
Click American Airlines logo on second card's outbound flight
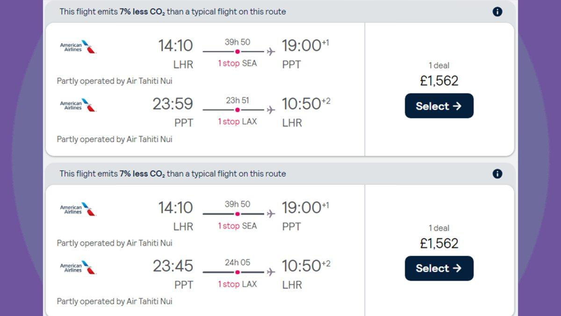(x=78, y=209)
